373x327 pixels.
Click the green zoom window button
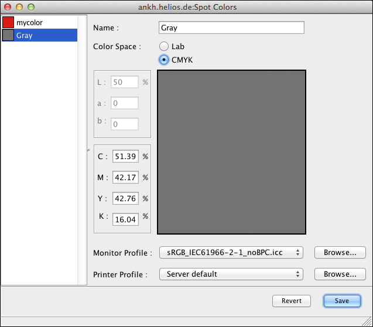(x=31, y=7)
